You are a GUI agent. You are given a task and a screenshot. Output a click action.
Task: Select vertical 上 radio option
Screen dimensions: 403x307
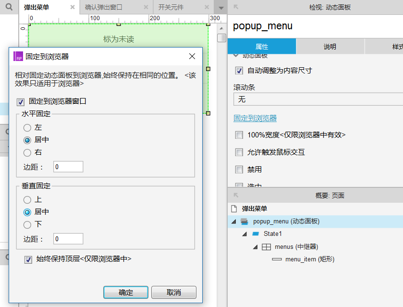(x=27, y=199)
